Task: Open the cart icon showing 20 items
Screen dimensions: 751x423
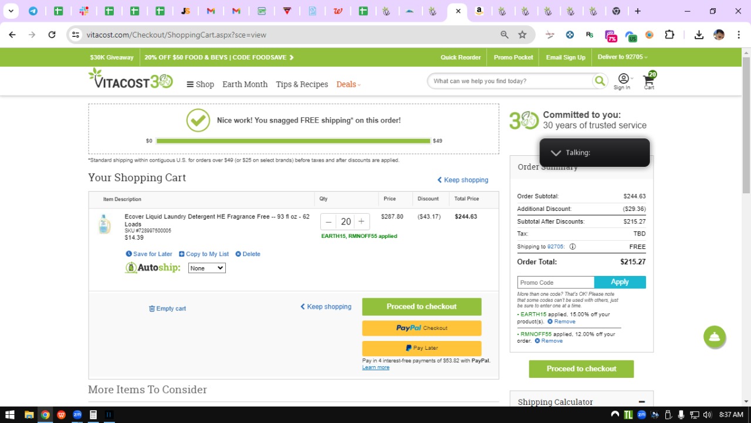Action: [x=649, y=80]
